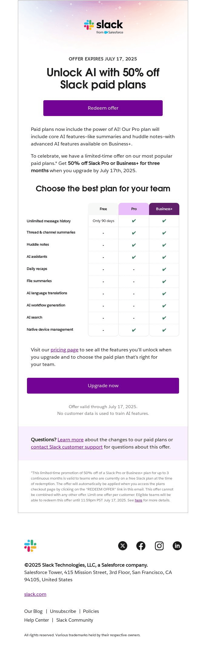Select the Business+ plan column header

pos(164,209)
